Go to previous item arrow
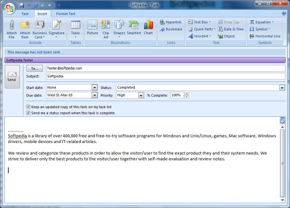The image size is (290, 208). click(42, 5)
